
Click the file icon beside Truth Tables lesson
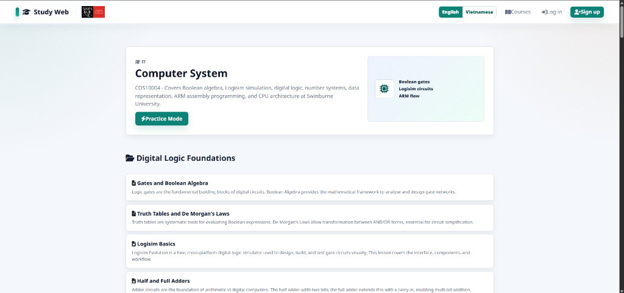133,213
